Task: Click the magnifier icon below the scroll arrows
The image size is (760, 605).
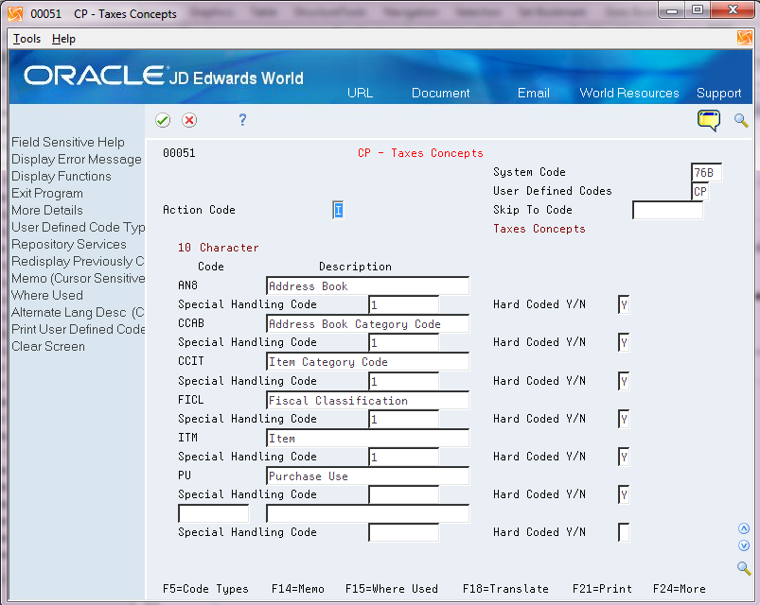Action: coord(744,568)
